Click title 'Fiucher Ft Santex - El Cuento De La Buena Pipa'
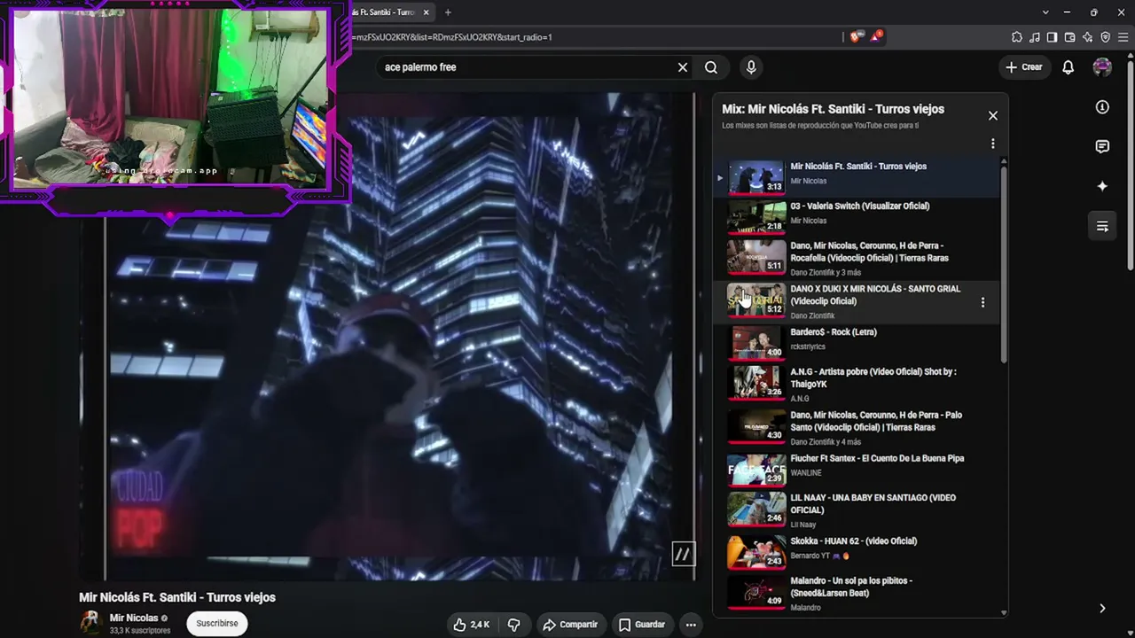The image size is (1135, 638). [x=877, y=459]
